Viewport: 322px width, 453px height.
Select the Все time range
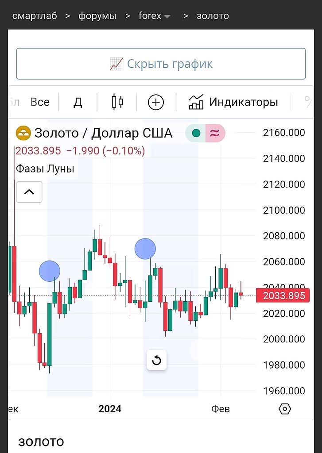click(x=40, y=102)
